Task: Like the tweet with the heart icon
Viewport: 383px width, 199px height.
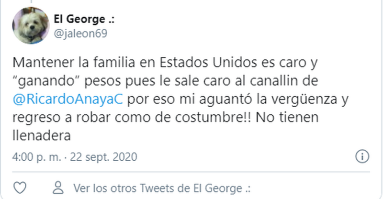Action: pyautogui.click(x=20, y=188)
